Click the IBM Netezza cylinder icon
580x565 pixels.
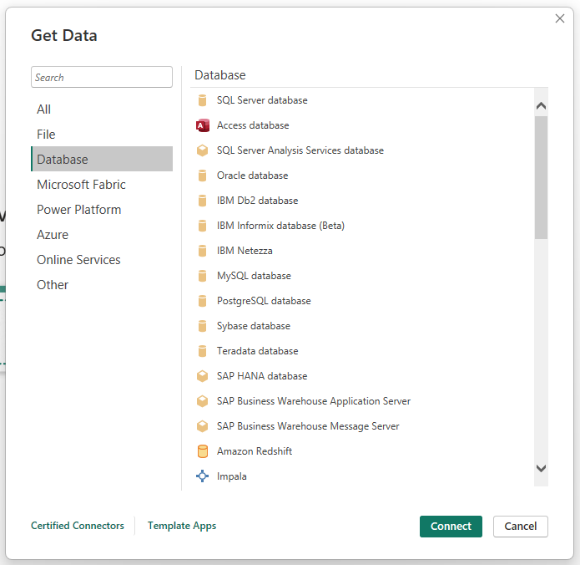[x=202, y=251]
